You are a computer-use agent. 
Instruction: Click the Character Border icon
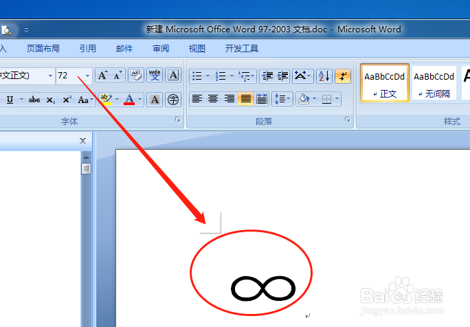click(173, 76)
